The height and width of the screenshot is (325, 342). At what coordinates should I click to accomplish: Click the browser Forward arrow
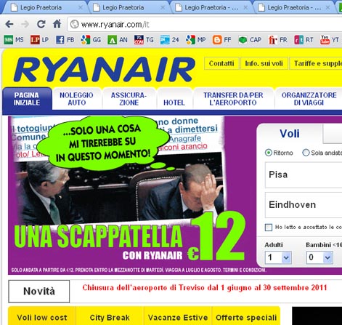coord(25,24)
